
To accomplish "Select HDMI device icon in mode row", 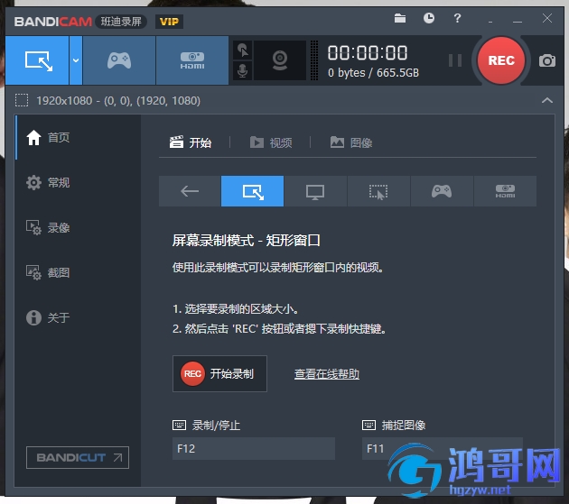I will click(505, 191).
